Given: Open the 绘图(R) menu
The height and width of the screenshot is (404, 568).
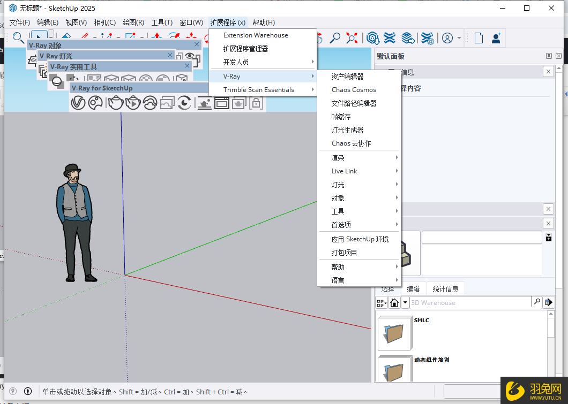Looking at the screenshot, I should coord(133,22).
